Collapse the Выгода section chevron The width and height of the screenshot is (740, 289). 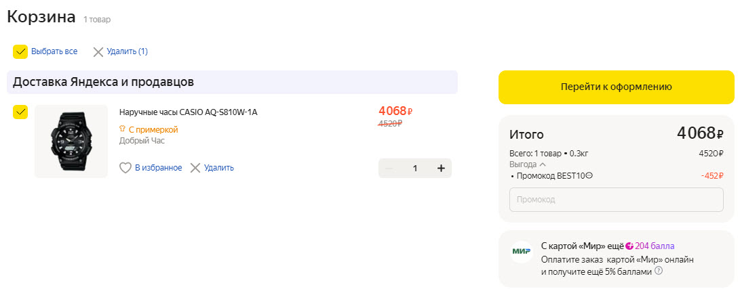click(543, 164)
